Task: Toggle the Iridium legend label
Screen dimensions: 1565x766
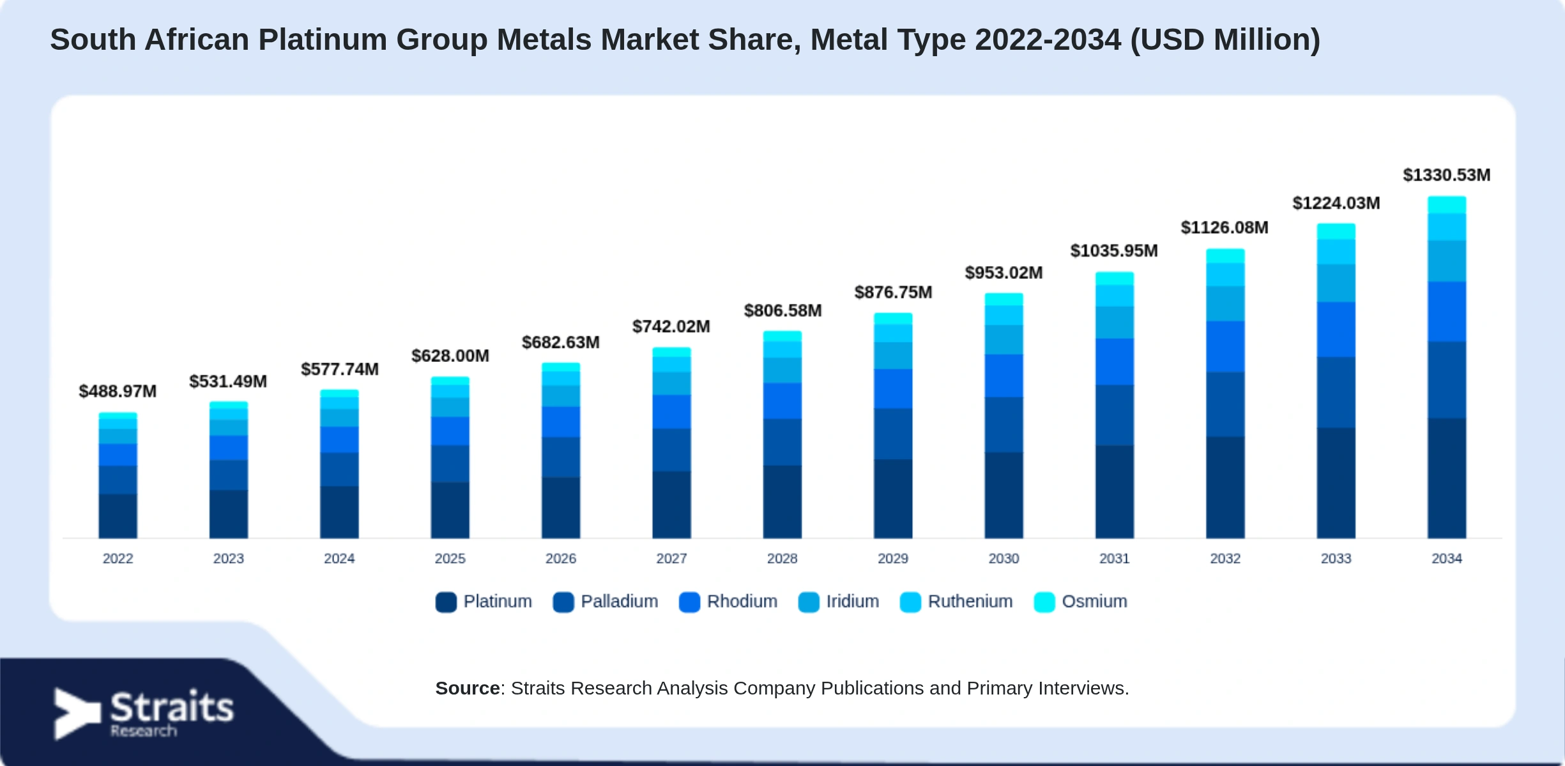Action: tap(853, 601)
